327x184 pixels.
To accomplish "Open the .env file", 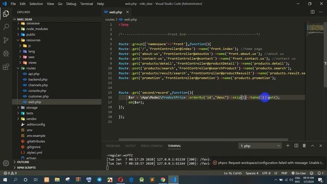I will pyautogui.click(x=29, y=130).
